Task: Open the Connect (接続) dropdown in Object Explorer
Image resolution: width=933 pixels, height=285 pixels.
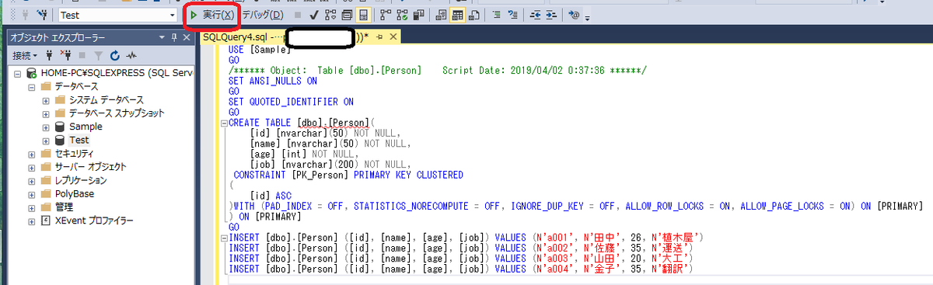Action: (x=24, y=55)
